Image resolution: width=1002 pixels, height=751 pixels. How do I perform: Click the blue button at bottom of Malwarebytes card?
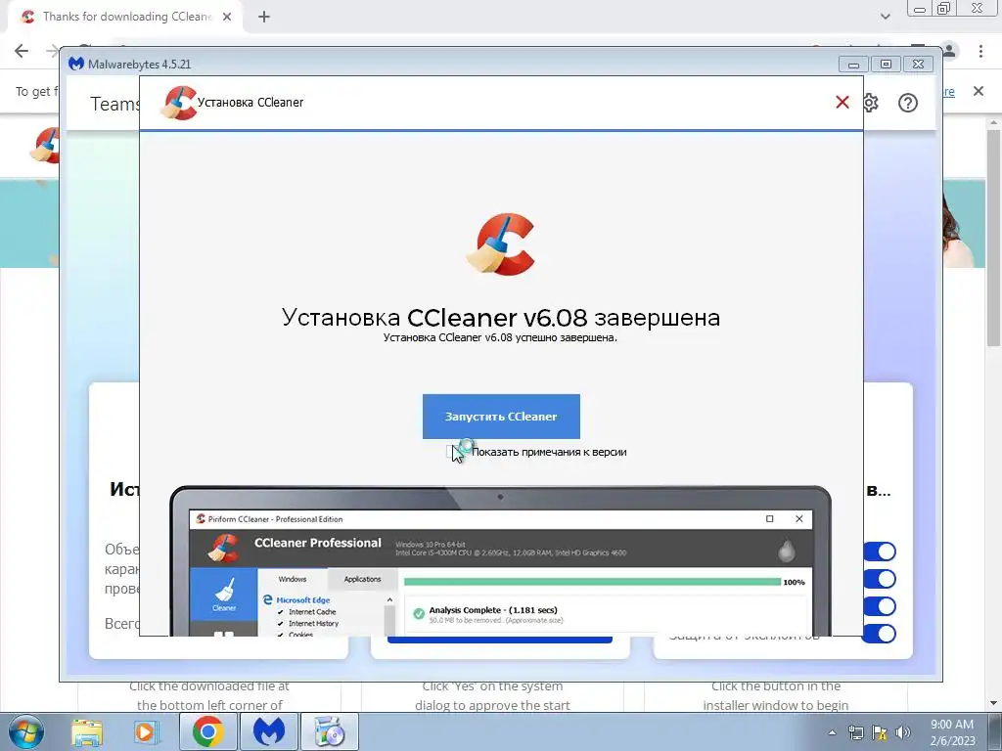[x=500, y=640]
